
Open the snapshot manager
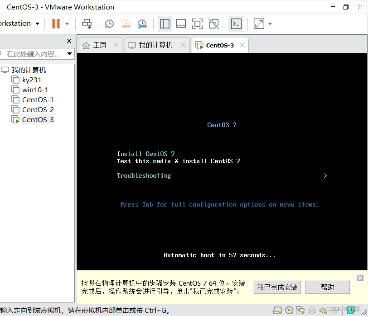point(142,24)
